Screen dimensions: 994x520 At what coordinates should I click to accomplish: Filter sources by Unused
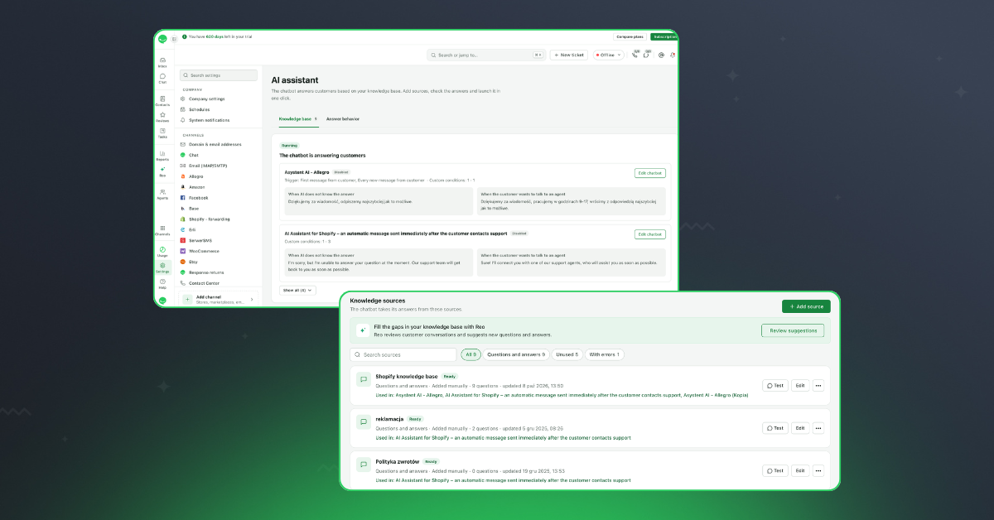tap(567, 354)
